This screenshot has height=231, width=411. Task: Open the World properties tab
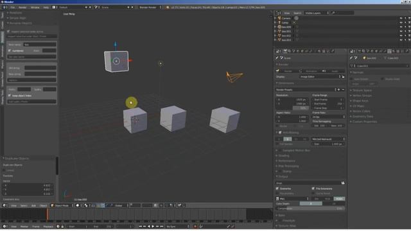[298, 51]
